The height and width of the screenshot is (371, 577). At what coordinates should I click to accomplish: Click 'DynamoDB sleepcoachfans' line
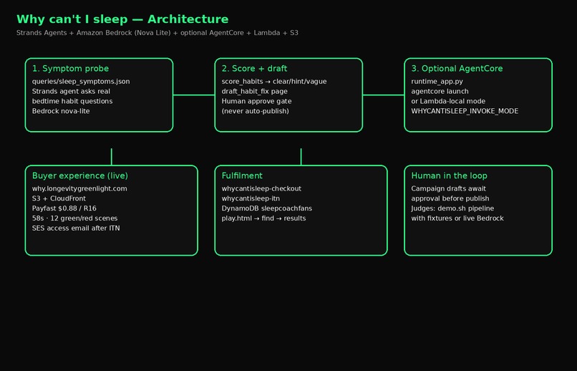pyautogui.click(x=267, y=208)
